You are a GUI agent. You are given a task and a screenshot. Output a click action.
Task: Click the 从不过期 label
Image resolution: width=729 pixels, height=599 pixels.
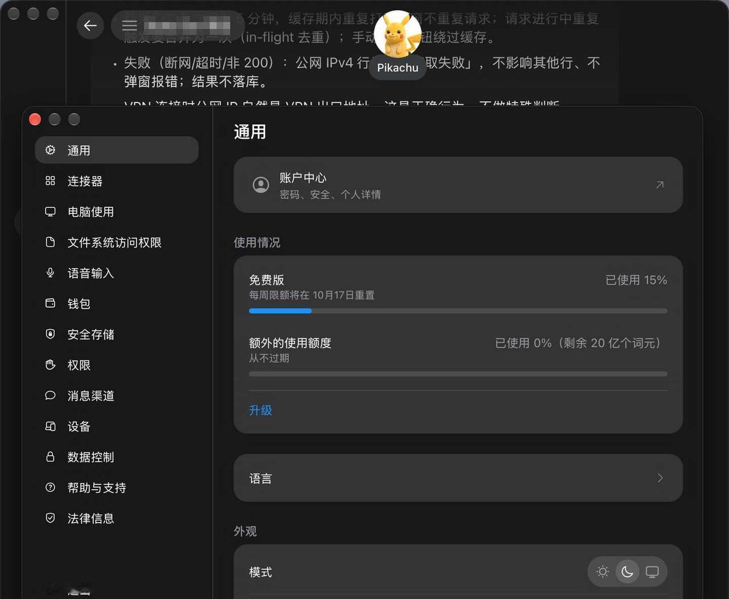269,358
